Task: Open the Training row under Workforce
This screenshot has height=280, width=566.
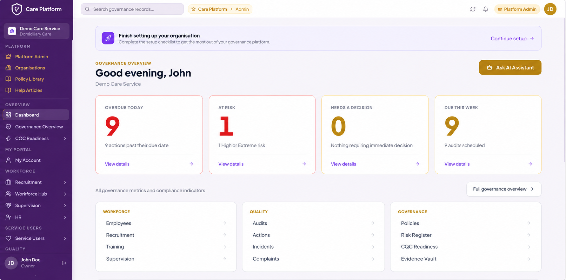Action: click(x=166, y=247)
